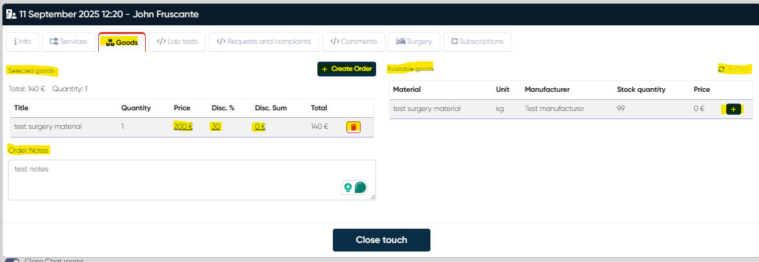Open the Info tab
The width and height of the screenshot is (759, 262).
22,41
